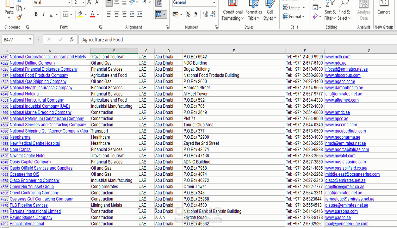397x228 pixels.
Task: Align text left
Action: 109,14
